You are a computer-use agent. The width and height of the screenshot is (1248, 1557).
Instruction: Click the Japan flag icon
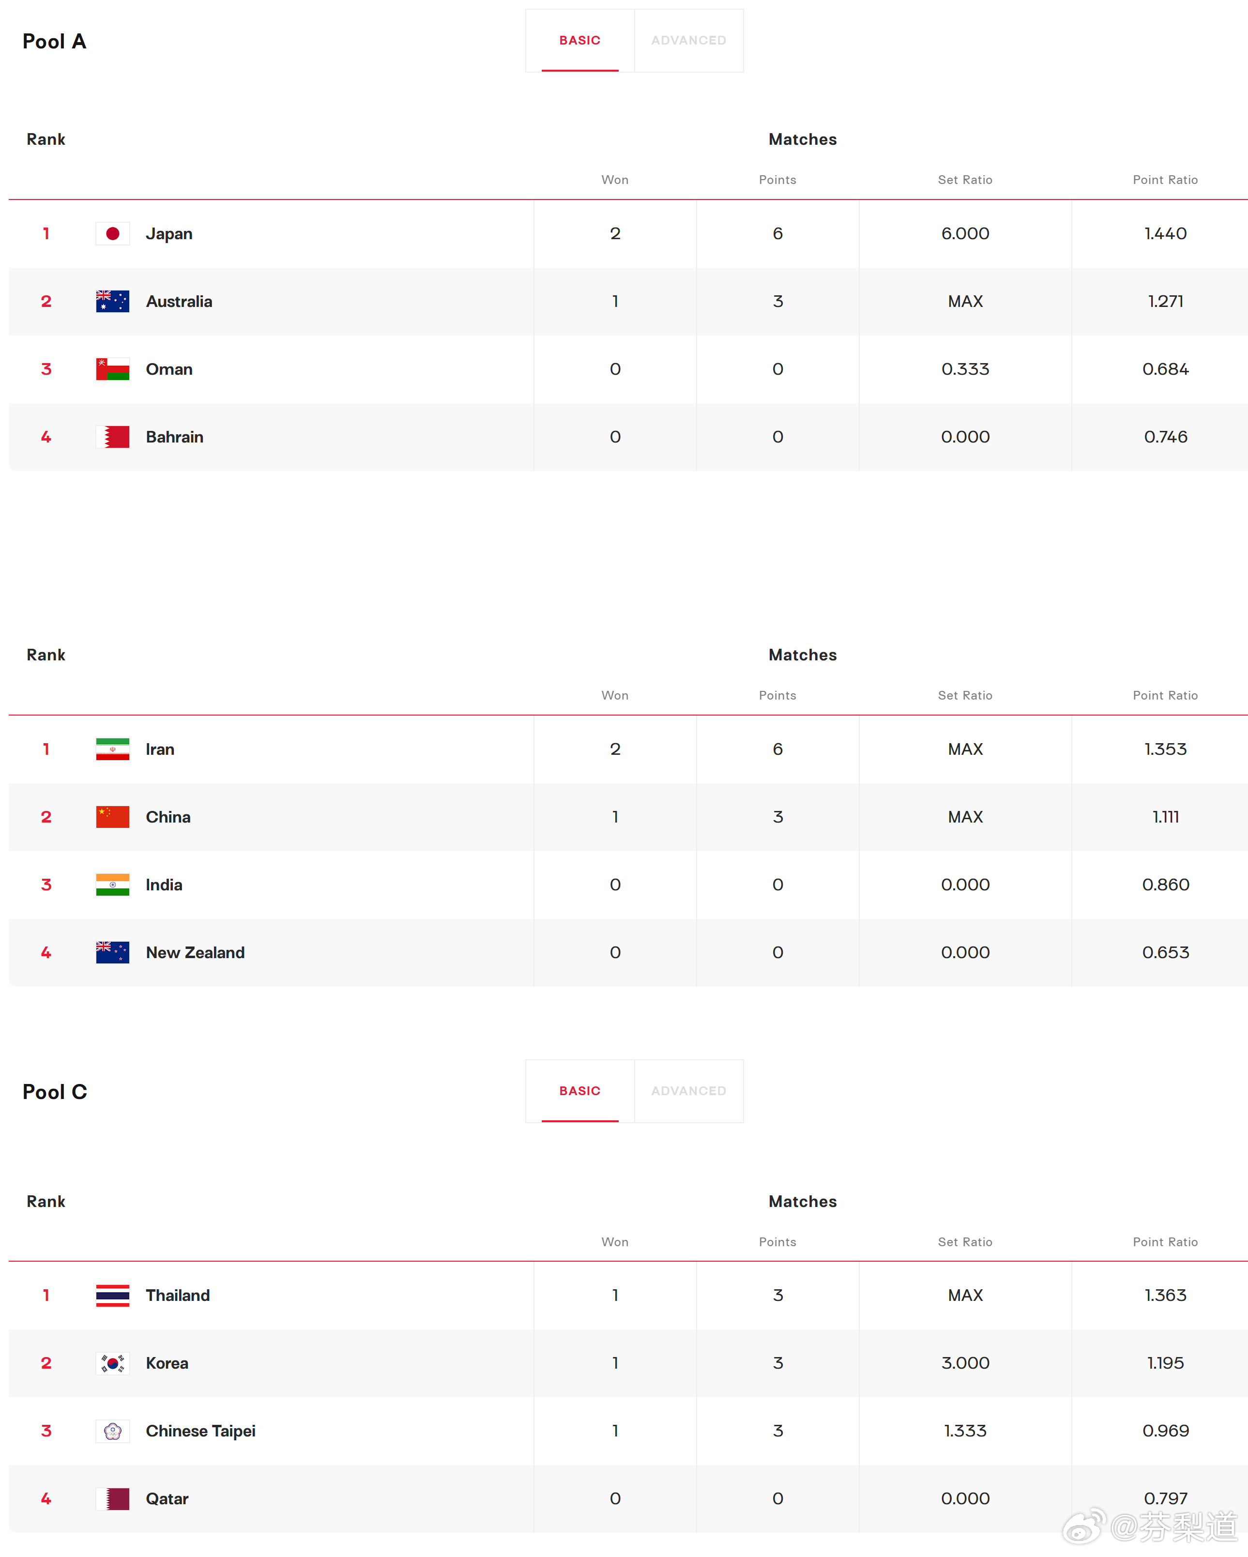click(x=113, y=233)
